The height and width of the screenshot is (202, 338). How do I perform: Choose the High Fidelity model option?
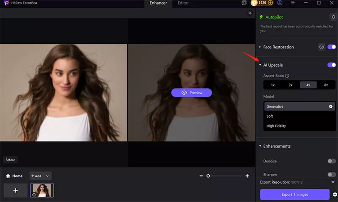pyautogui.click(x=299, y=126)
